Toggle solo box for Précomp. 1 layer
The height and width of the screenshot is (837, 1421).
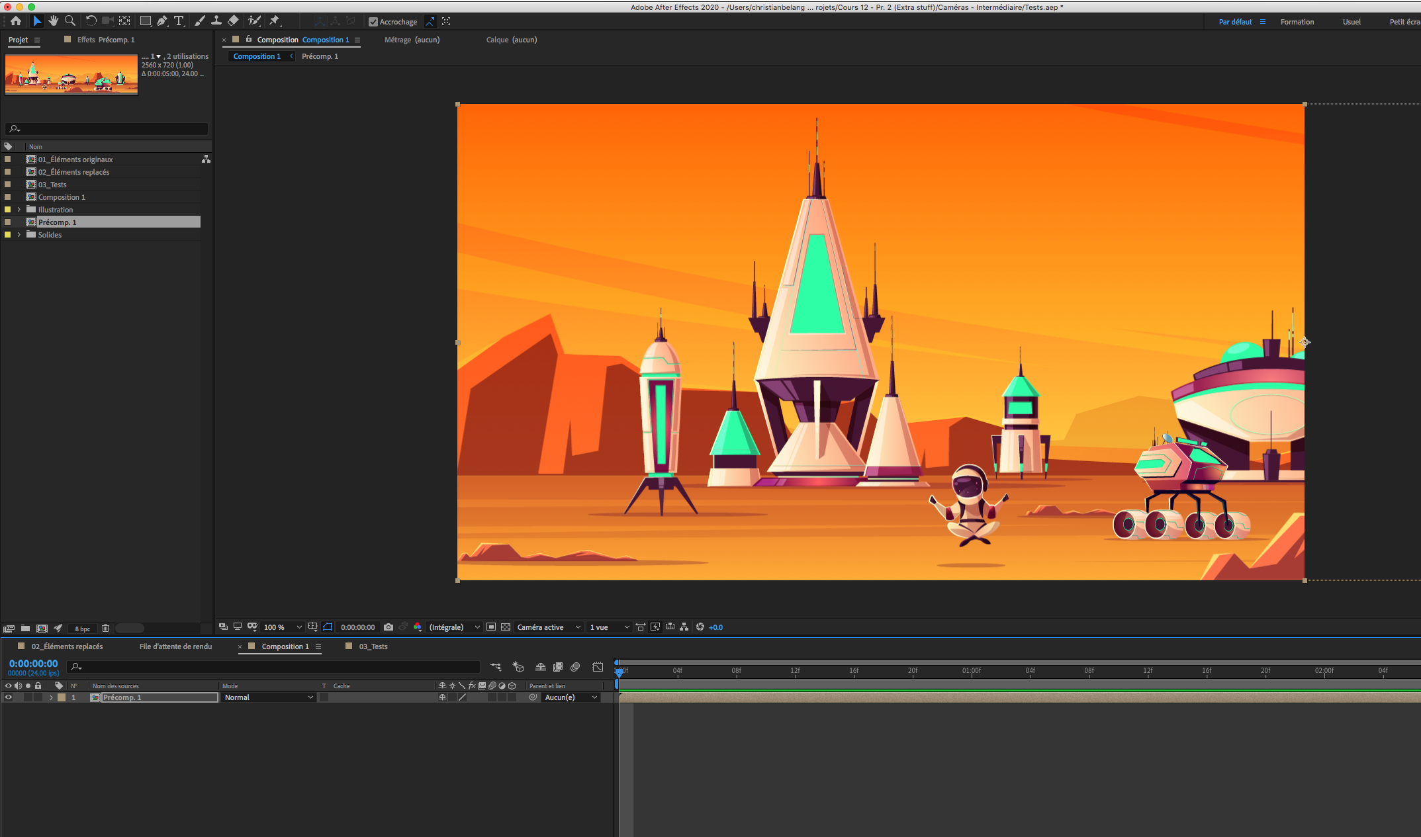click(28, 697)
